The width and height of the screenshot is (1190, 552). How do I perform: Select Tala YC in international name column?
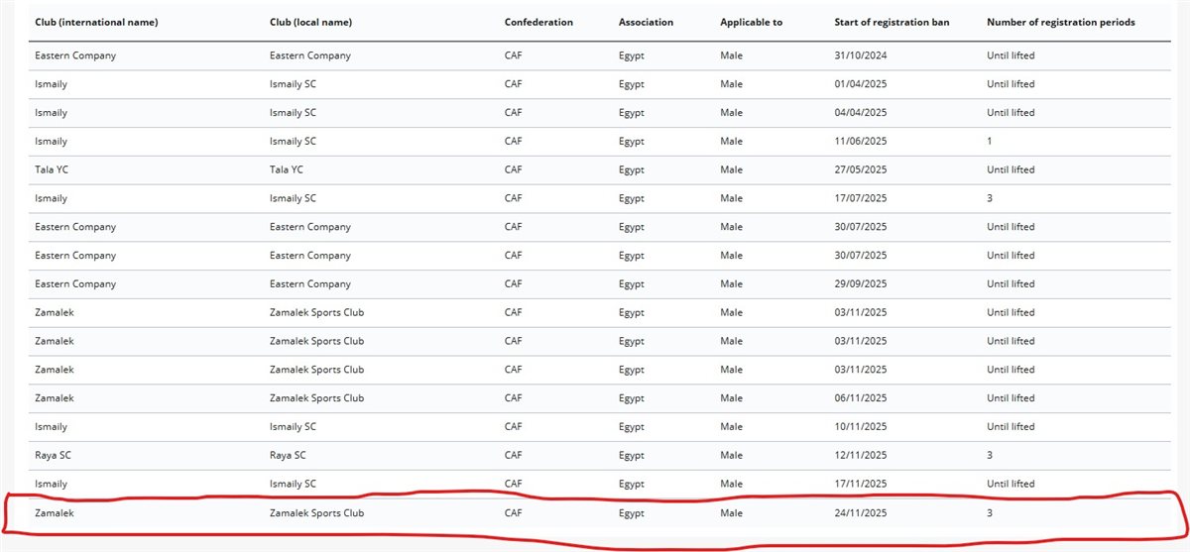(x=52, y=169)
